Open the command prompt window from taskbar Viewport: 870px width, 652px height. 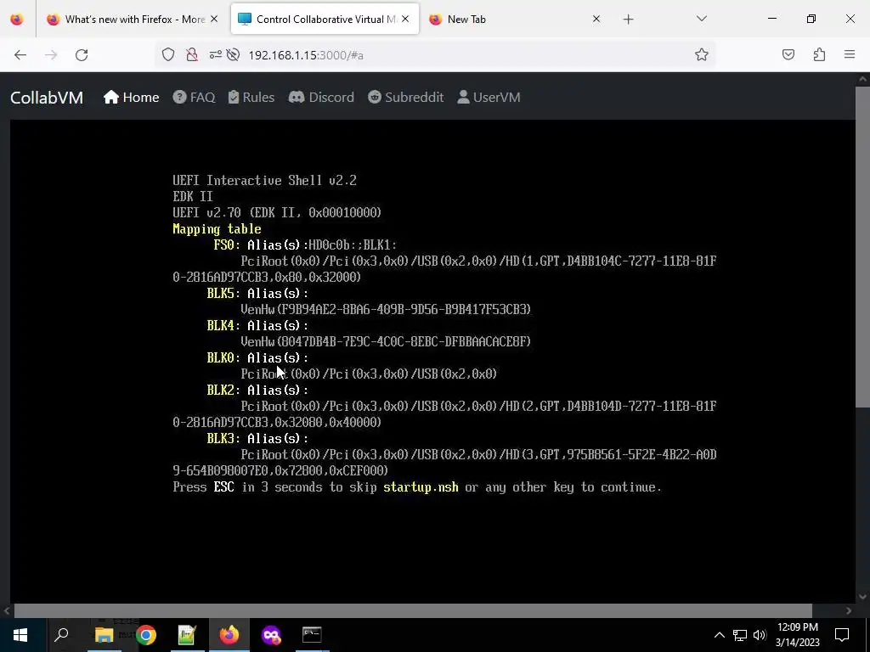pyautogui.click(x=312, y=635)
